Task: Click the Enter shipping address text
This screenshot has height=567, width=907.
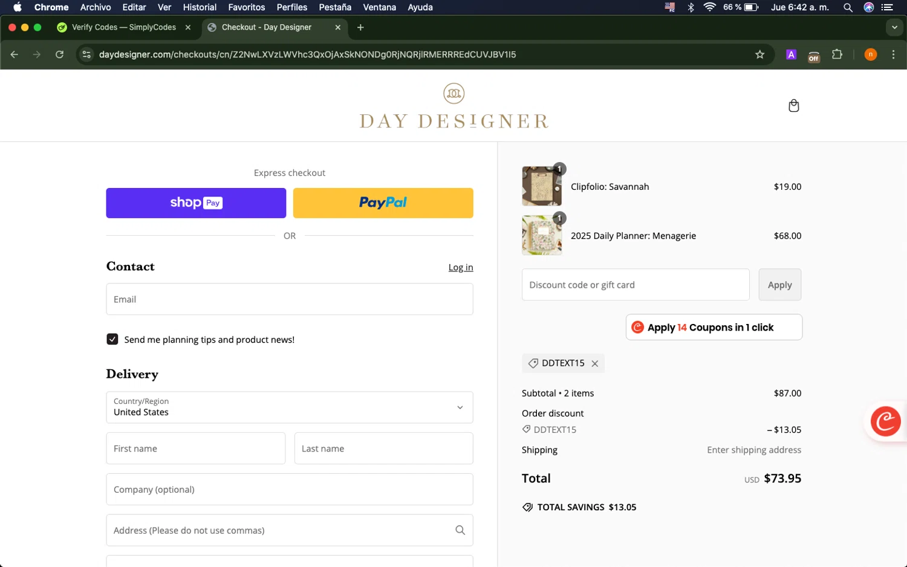Action: tap(754, 450)
